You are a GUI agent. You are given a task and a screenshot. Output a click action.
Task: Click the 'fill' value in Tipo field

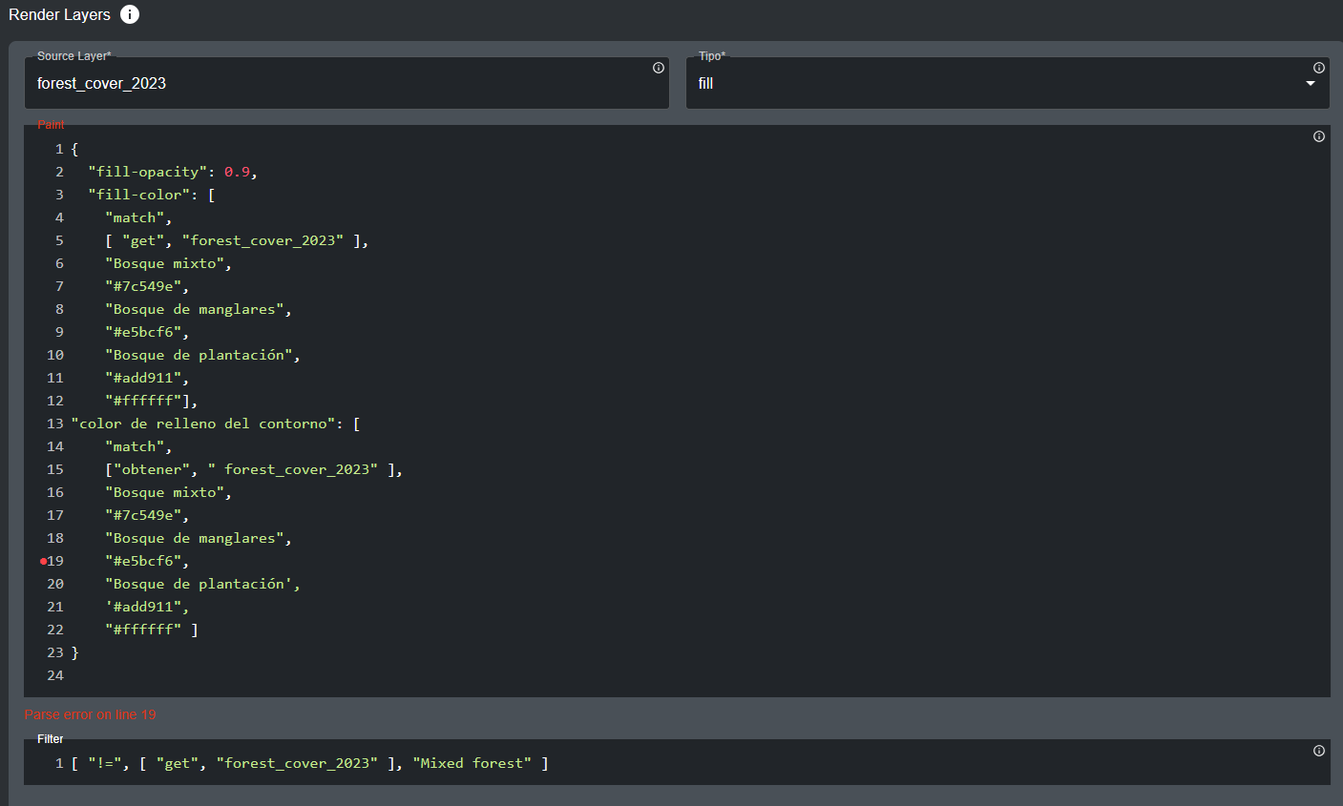click(x=706, y=84)
